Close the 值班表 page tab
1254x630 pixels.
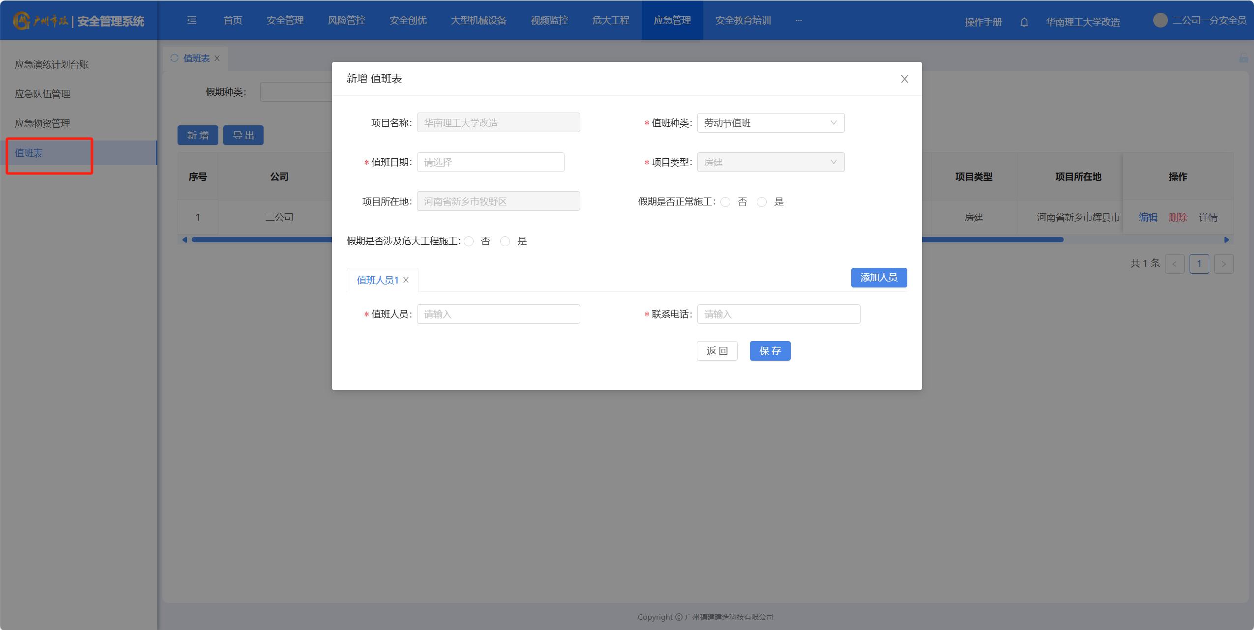coord(217,58)
